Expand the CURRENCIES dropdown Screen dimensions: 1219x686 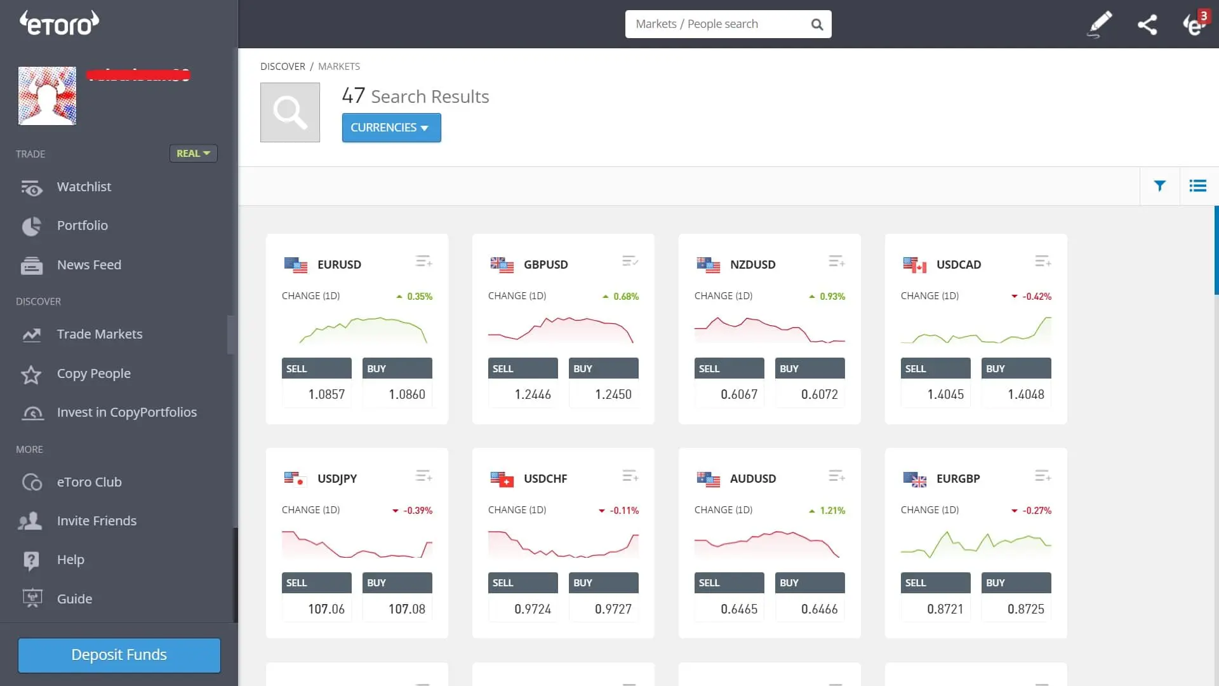coord(391,128)
